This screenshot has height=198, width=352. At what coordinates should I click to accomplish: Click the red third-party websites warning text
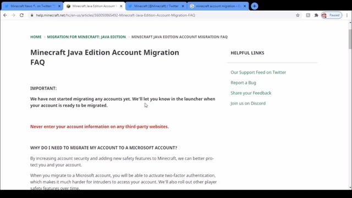(100, 127)
